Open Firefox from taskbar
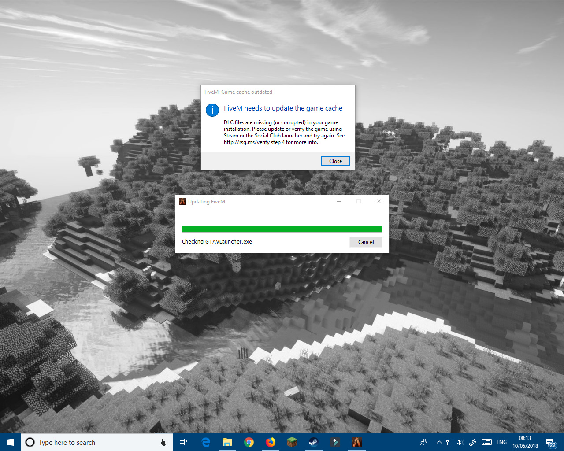Viewport: 564px width, 451px height. (271, 442)
